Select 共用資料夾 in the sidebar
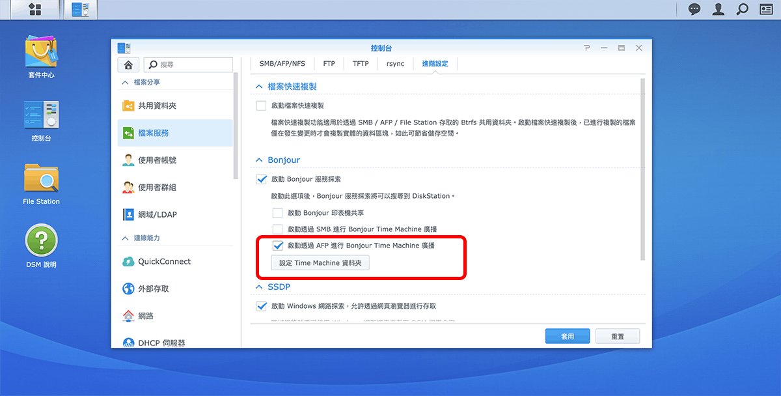Image resolution: width=781 pixels, height=396 pixels. 175,106
